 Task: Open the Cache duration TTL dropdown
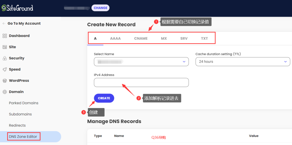click(x=243, y=62)
